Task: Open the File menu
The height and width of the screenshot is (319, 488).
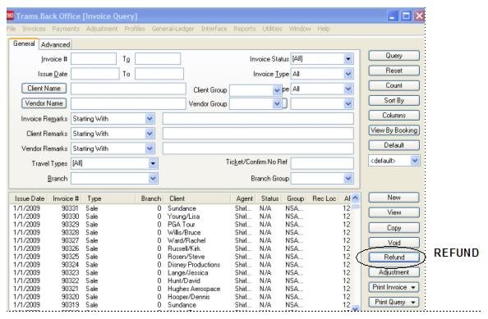Action: pos(12,29)
